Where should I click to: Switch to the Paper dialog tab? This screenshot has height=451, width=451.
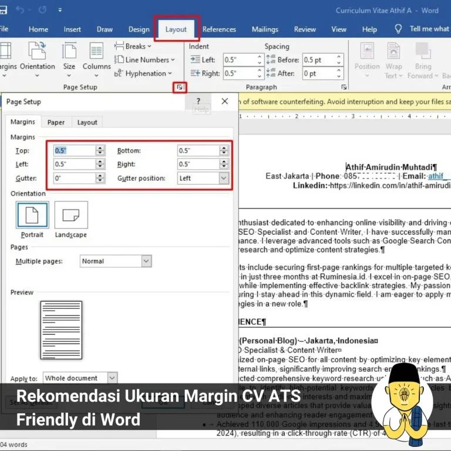coord(56,122)
